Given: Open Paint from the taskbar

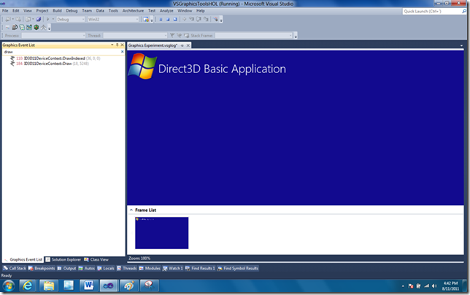Looking at the screenshot, I should pos(129,286).
